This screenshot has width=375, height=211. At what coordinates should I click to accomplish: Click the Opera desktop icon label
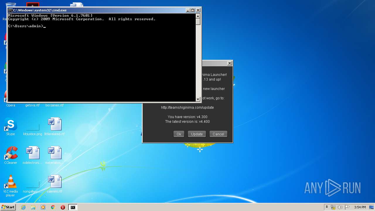11,105
